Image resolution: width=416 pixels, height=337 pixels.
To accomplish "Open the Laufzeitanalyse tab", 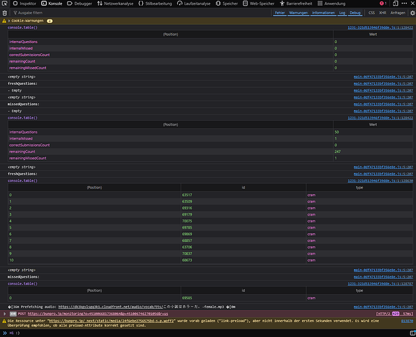I will click(194, 3).
